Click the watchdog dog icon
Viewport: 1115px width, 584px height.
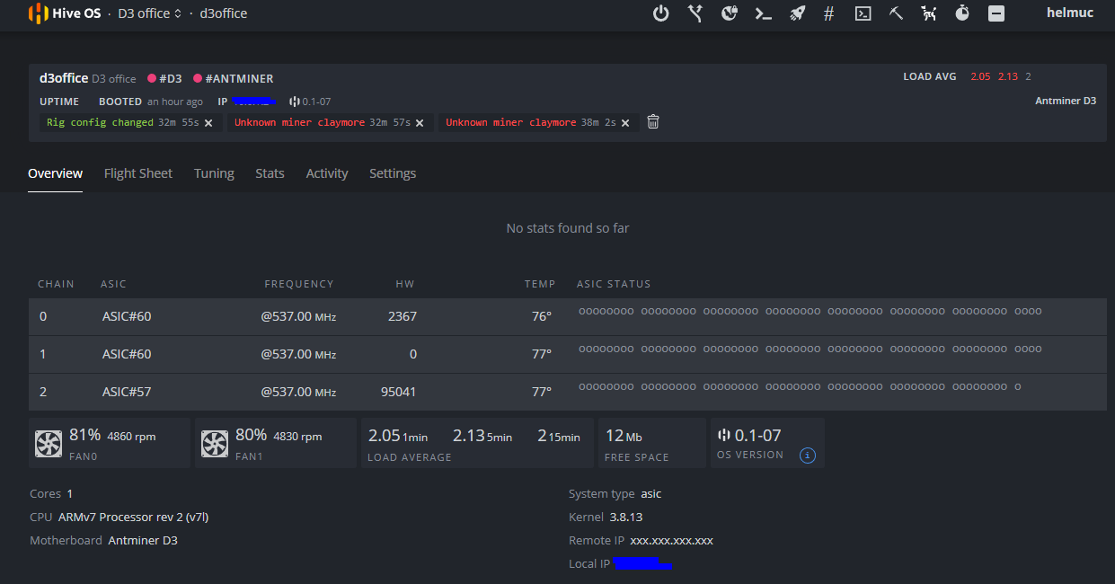tap(929, 13)
